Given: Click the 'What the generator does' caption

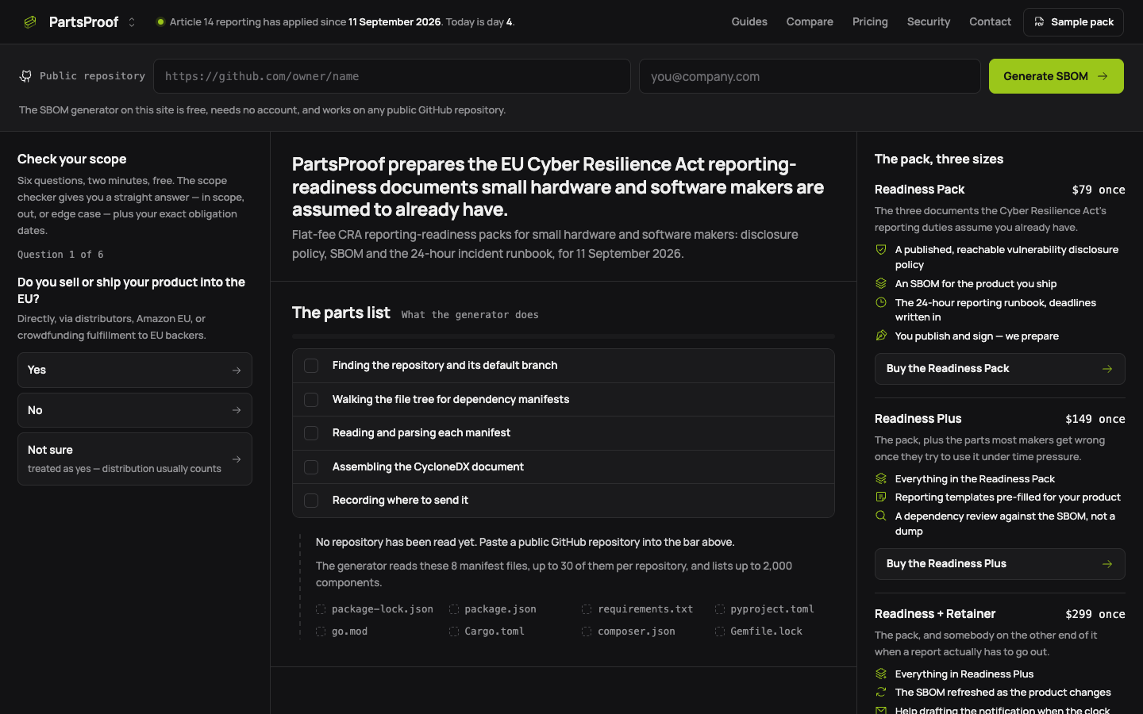Looking at the screenshot, I should pos(470,315).
